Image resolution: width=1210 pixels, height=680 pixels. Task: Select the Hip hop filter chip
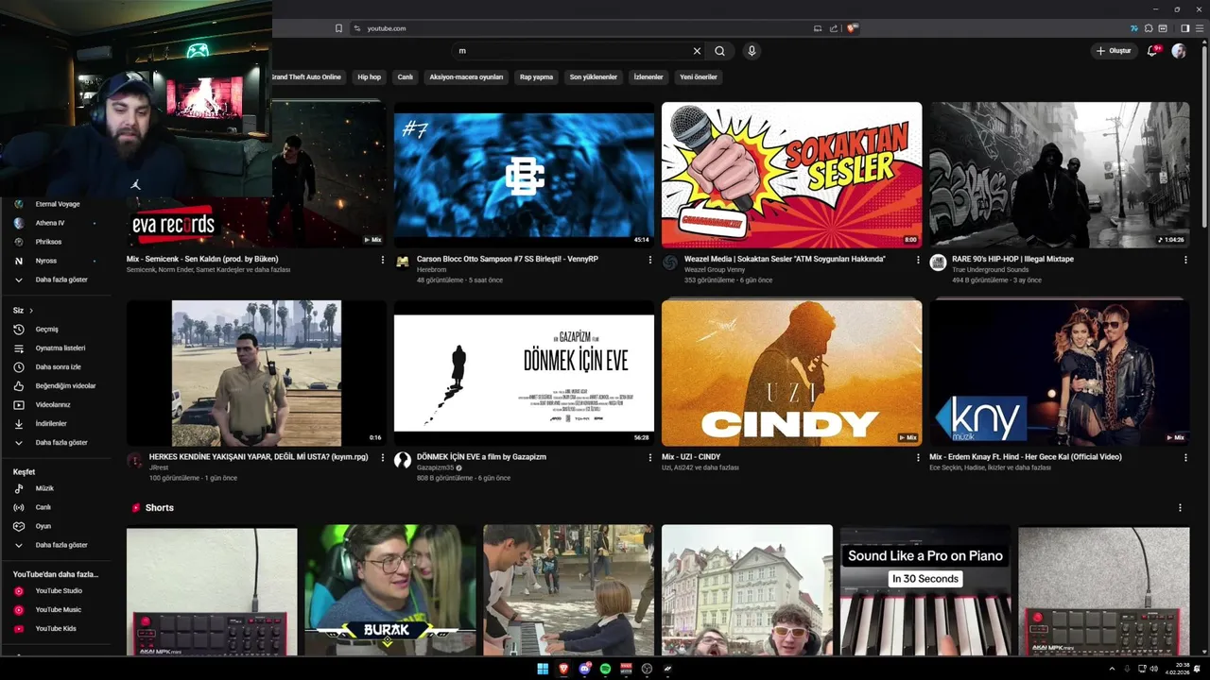pyautogui.click(x=370, y=76)
